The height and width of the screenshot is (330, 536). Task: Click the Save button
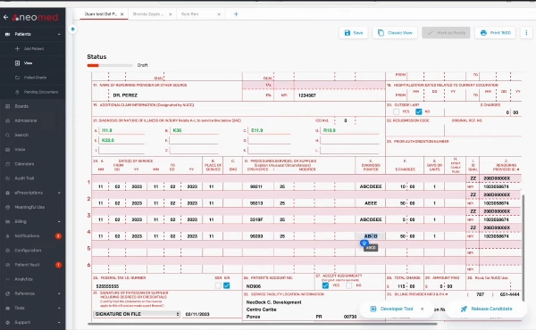pyautogui.click(x=354, y=33)
